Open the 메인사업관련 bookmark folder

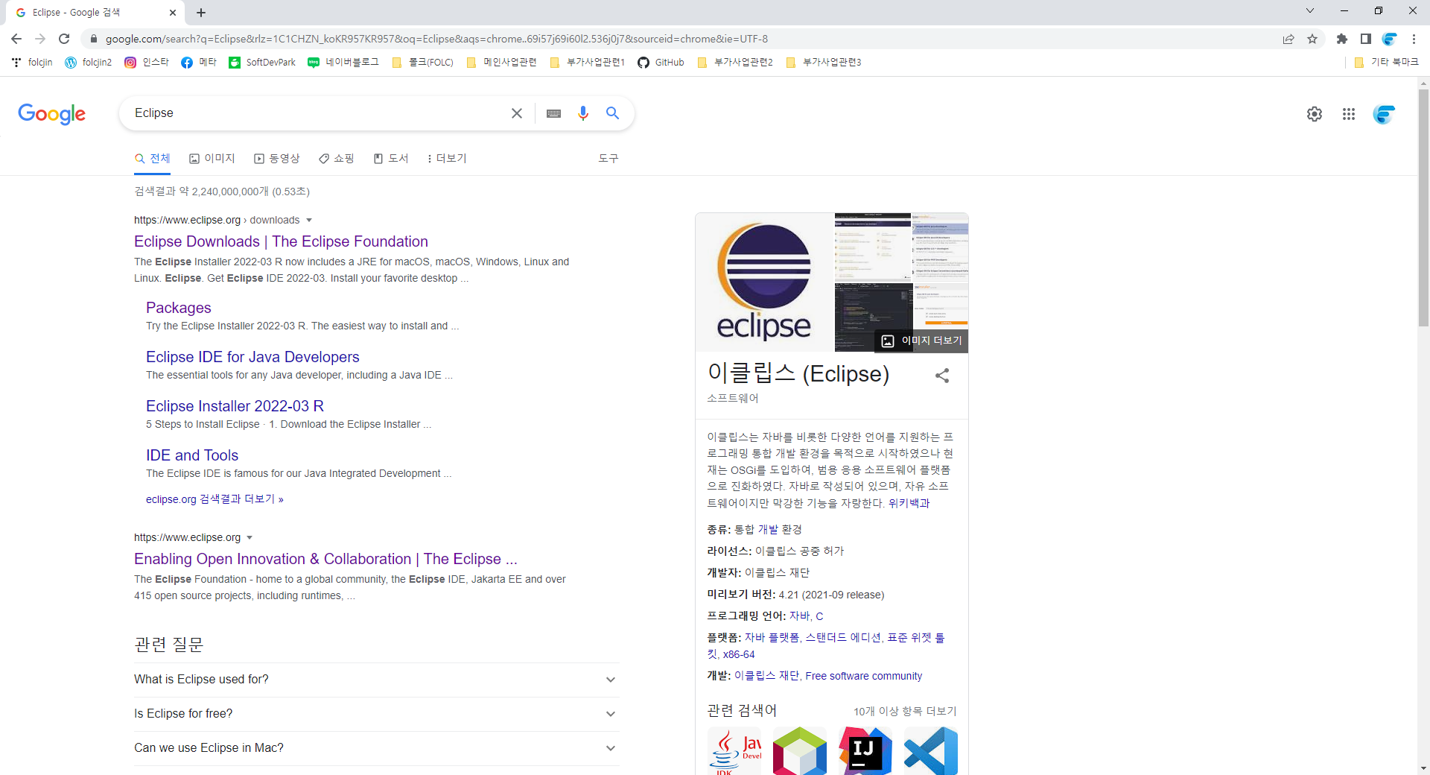502,63
